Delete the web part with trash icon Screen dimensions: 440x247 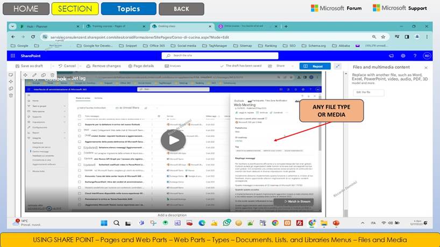coord(52,75)
